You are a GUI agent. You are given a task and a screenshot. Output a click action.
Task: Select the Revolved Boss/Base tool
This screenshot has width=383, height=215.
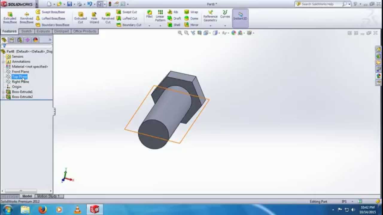pos(27,18)
